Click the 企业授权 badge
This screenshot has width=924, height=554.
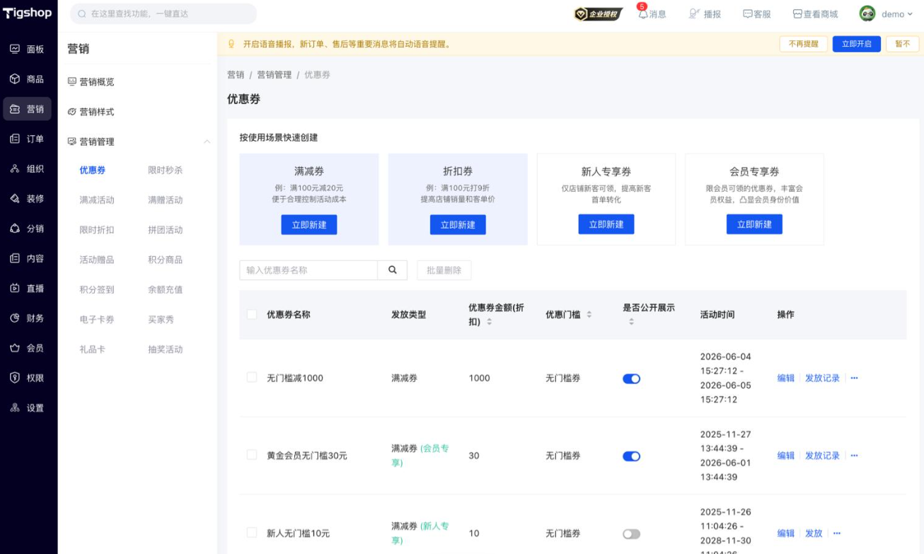point(599,14)
